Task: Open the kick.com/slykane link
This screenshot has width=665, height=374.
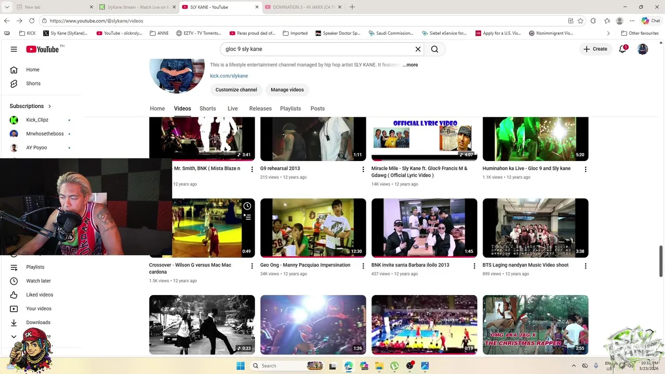Action: click(229, 76)
